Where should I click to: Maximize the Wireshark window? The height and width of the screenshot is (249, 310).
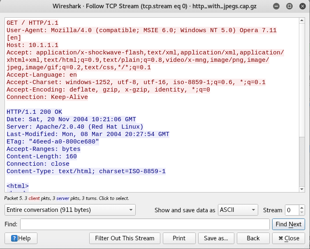pos(289,6)
